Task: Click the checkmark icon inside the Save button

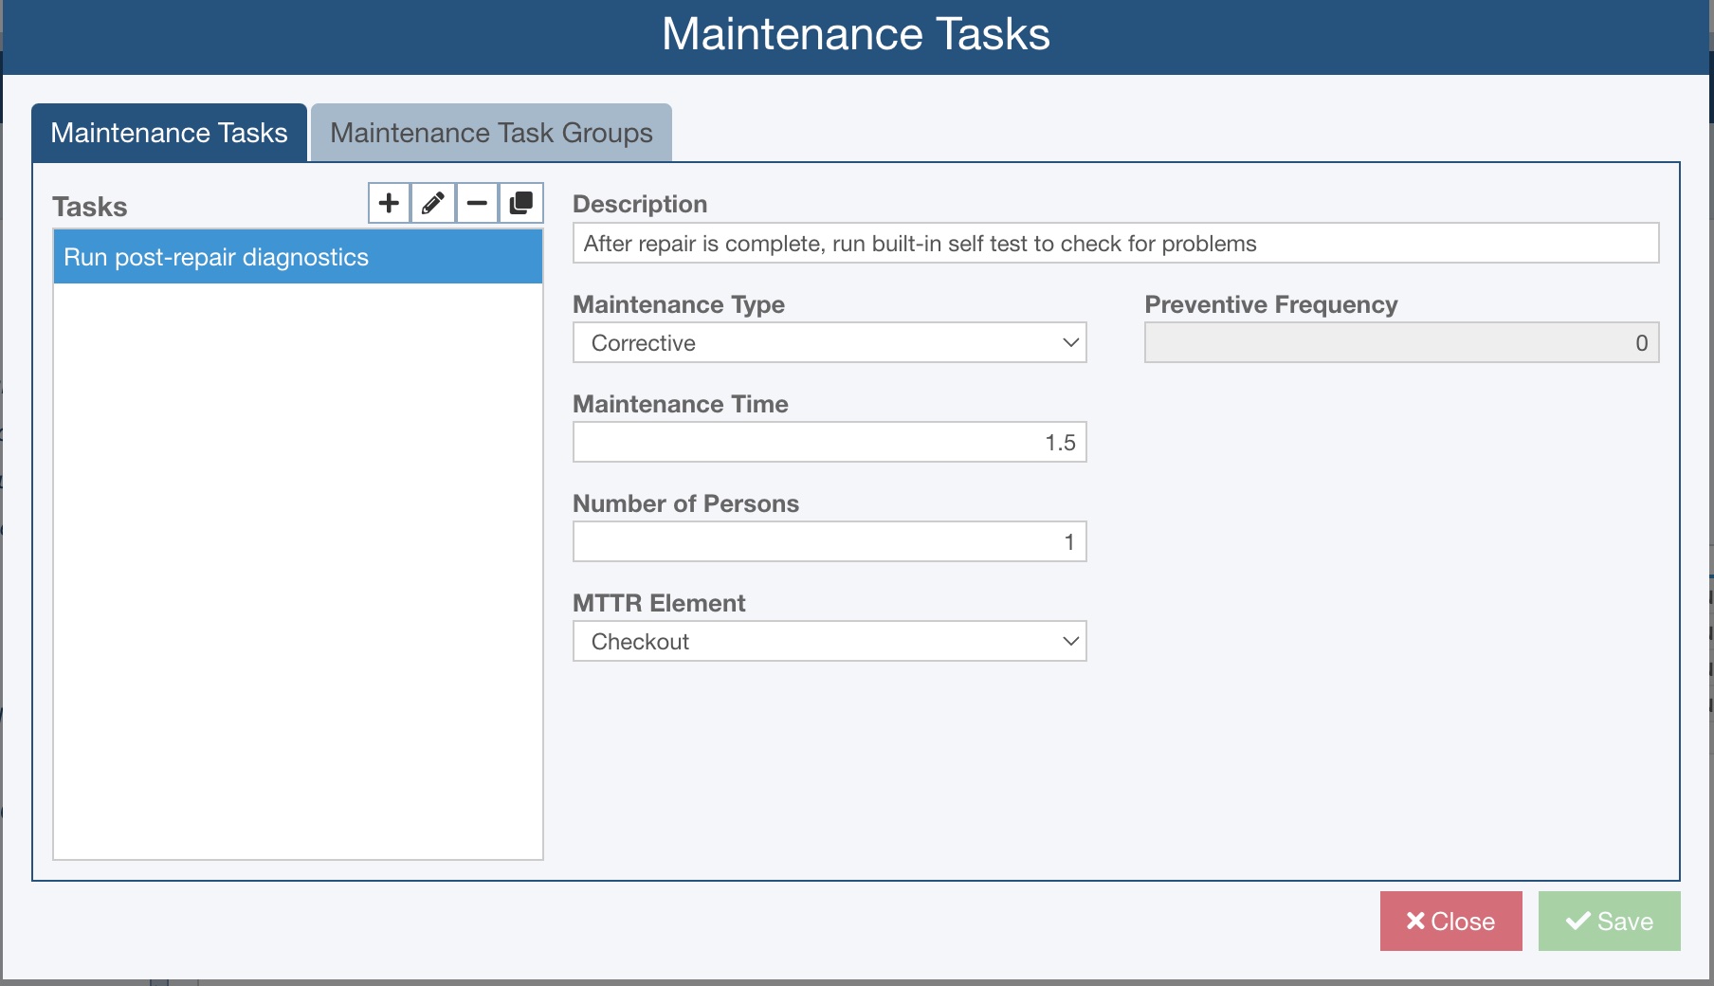Action: (x=1576, y=921)
